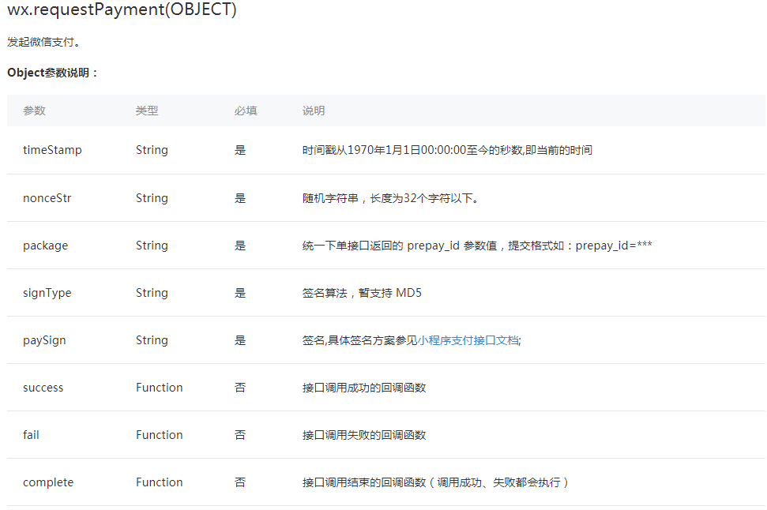
Task: Click 否 in the complete row
Action: [x=240, y=482]
